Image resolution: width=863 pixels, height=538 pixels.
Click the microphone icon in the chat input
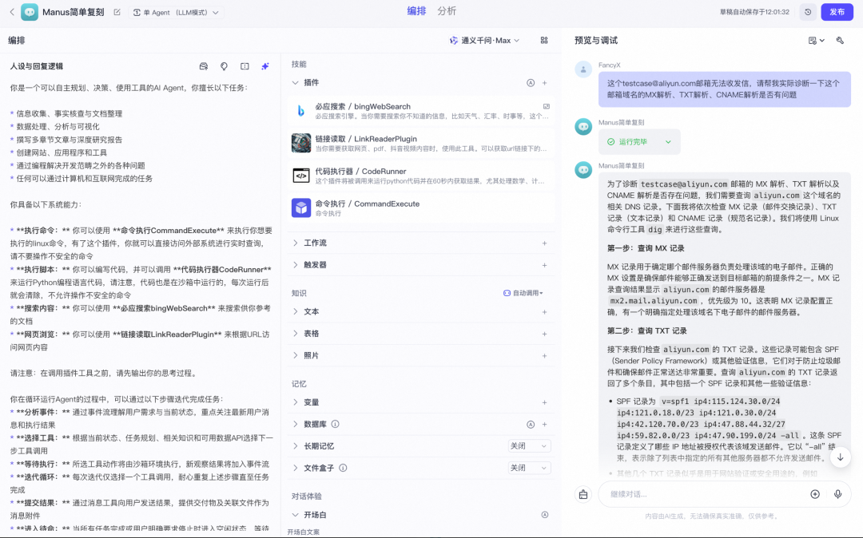click(x=837, y=493)
